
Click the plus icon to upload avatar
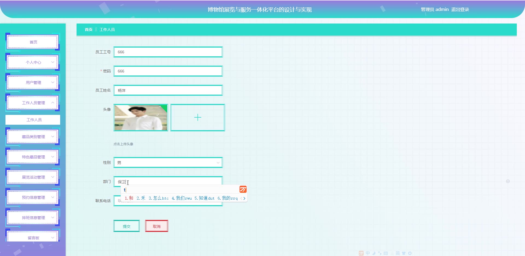(198, 118)
